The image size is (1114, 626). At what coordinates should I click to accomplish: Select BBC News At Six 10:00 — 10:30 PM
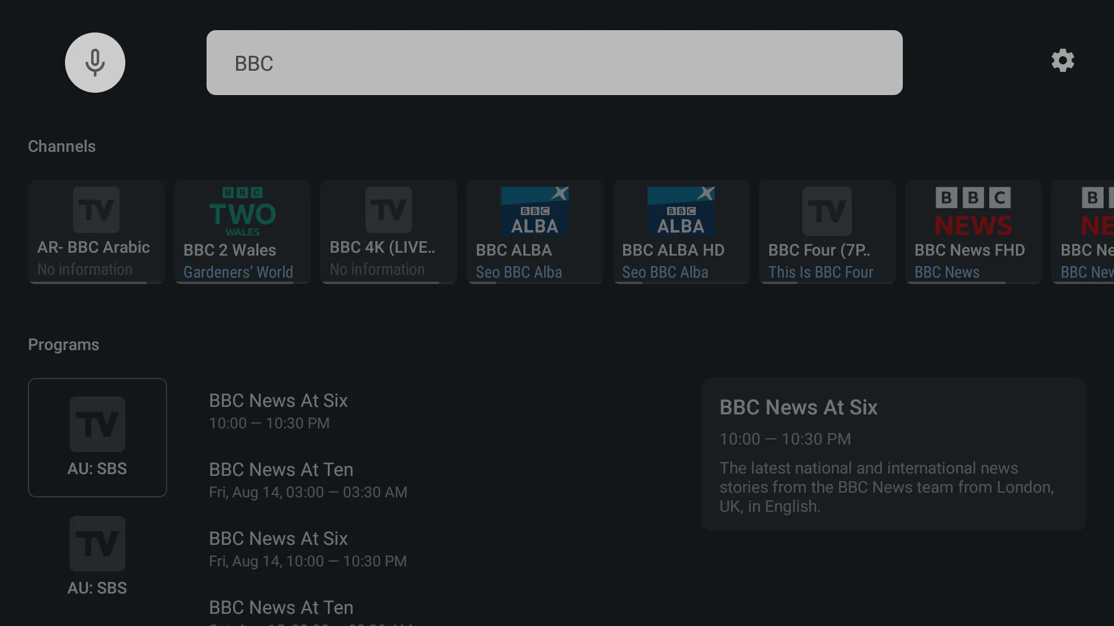tap(278, 411)
